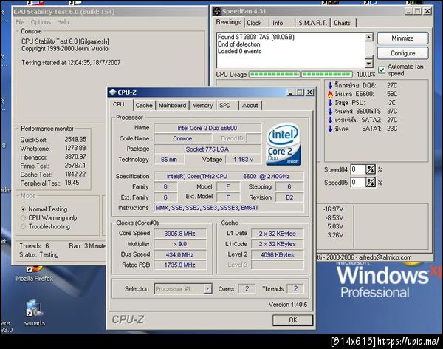This screenshot has width=443, height=349.
Task: Switch to the About tab in CPU-Z
Action: tap(250, 106)
